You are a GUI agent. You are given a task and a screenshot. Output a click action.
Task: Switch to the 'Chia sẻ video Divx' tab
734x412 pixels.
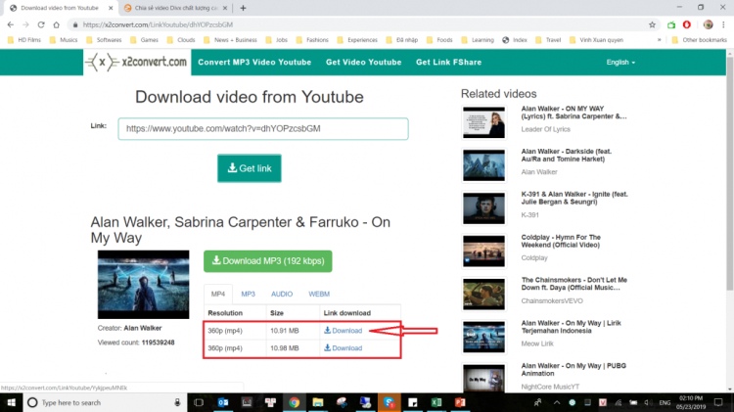click(175, 8)
